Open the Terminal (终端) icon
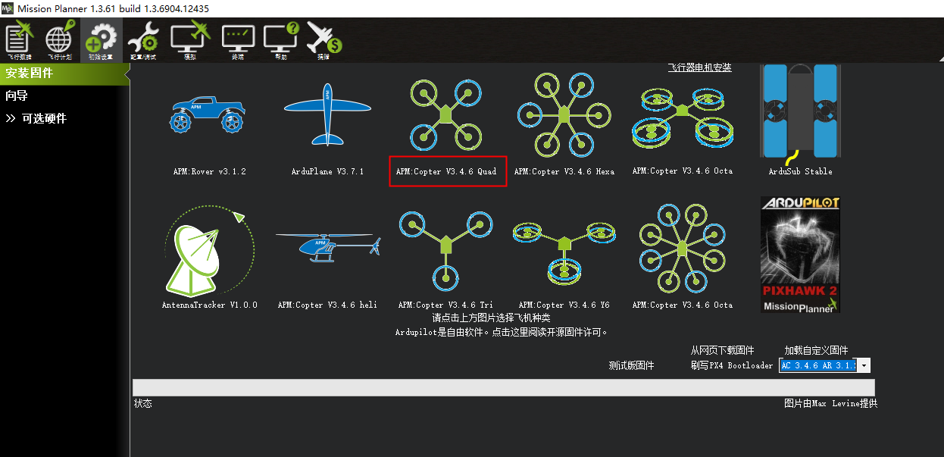Image resolution: width=944 pixels, height=457 pixels. [x=238, y=41]
